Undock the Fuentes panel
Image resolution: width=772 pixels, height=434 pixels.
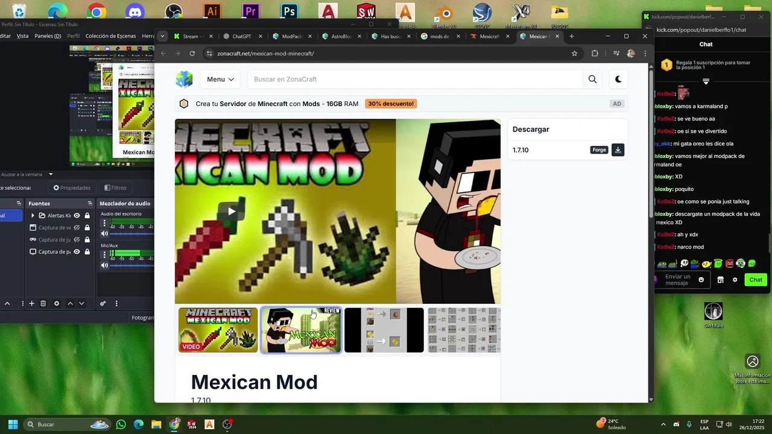click(x=90, y=203)
